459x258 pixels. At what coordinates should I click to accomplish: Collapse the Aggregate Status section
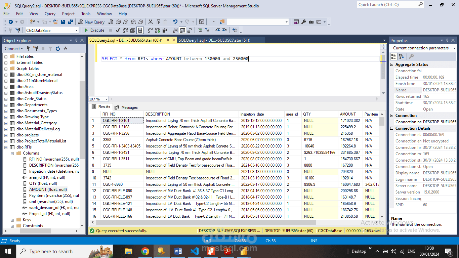tap(392, 64)
